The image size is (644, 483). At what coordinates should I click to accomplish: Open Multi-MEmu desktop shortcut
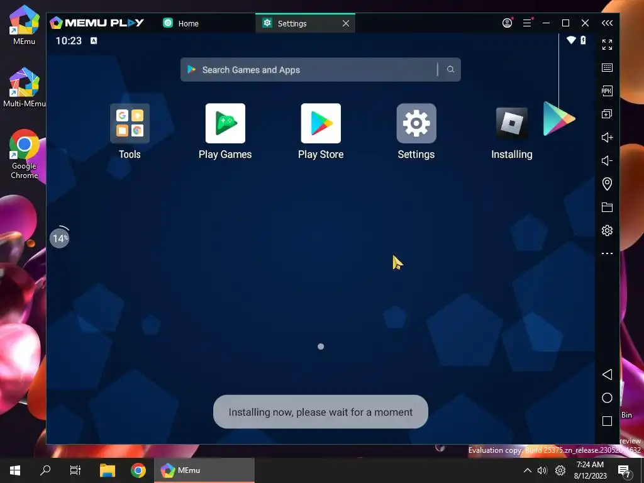click(25, 87)
